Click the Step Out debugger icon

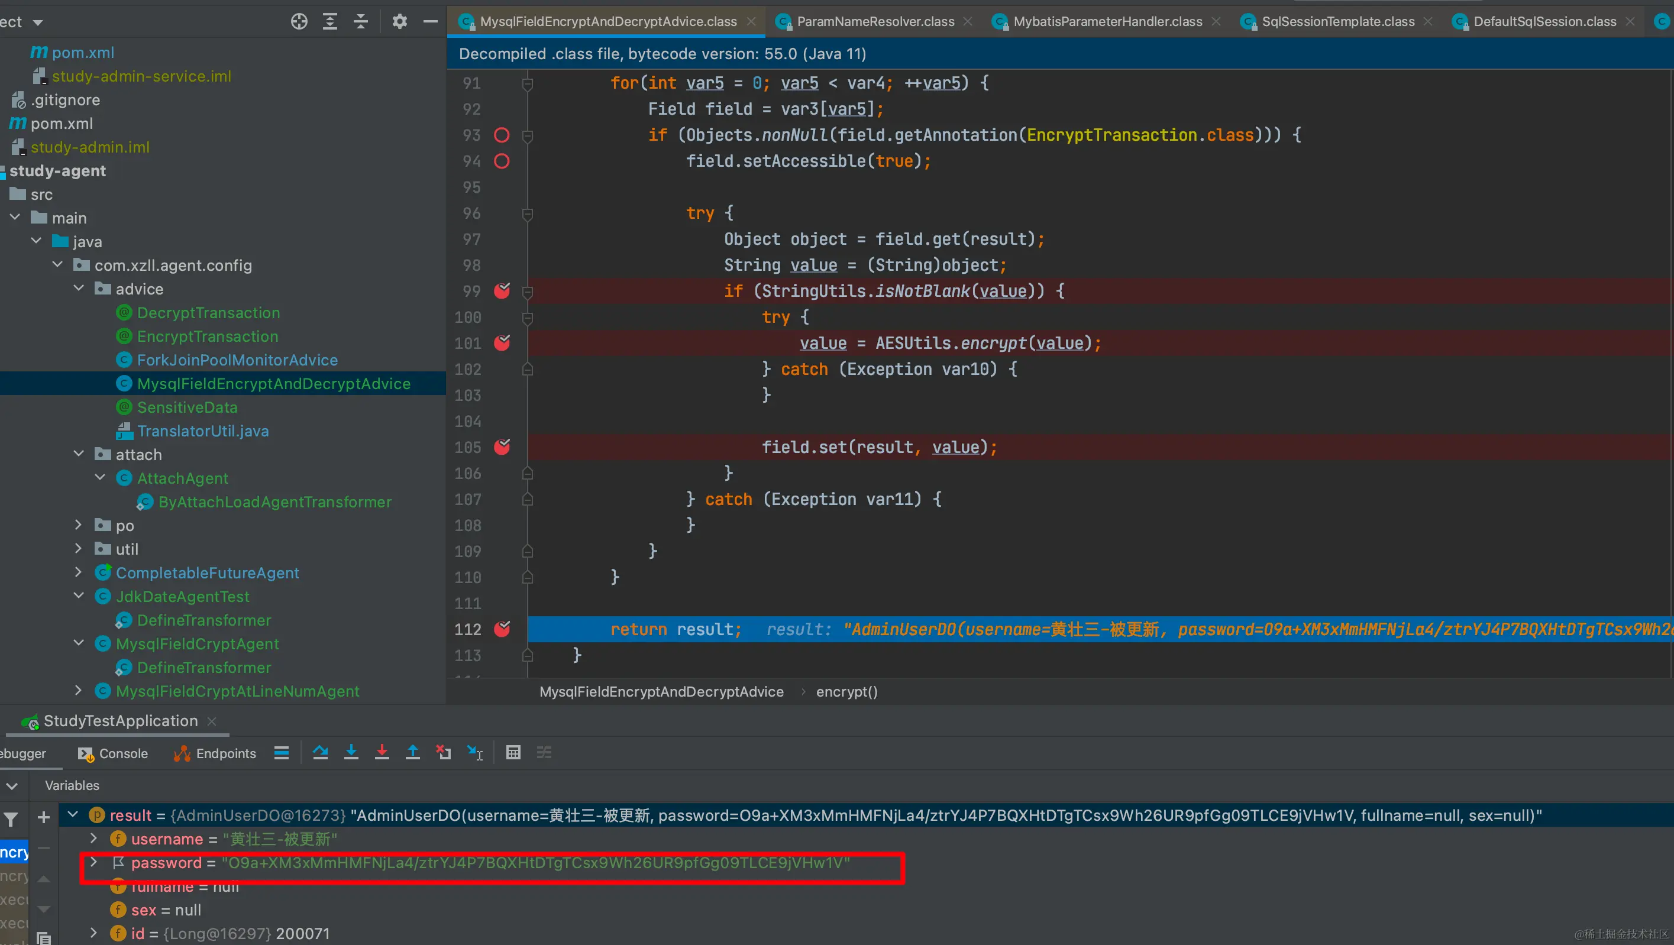point(413,753)
